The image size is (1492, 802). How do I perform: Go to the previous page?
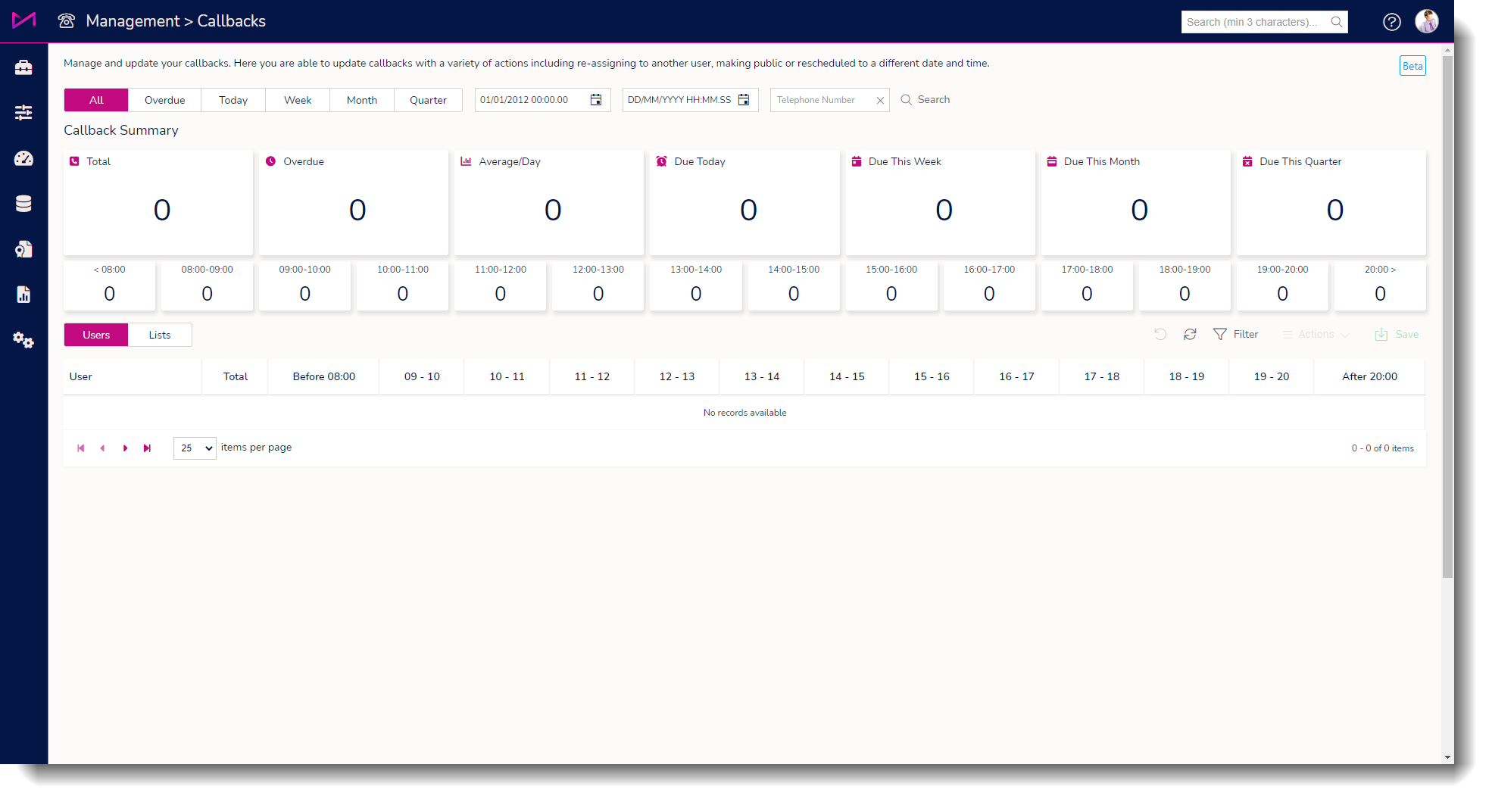pos(102,448)
